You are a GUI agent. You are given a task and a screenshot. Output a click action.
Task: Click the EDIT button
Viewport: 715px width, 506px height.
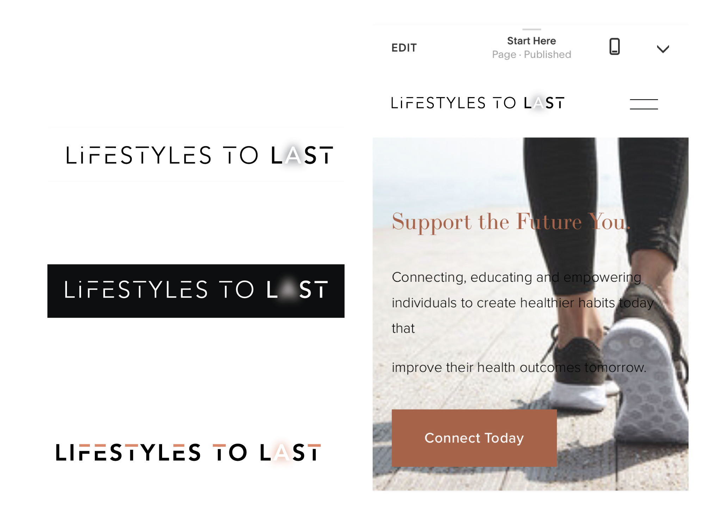(404, 48)
